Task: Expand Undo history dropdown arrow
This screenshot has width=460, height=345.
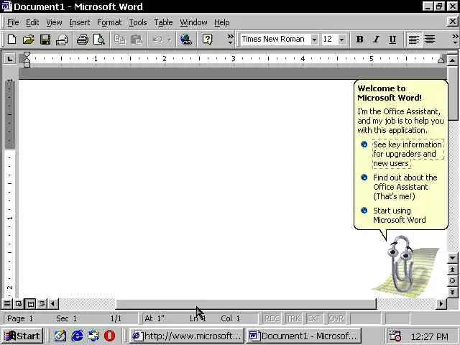Action: (x=170, y=40)
